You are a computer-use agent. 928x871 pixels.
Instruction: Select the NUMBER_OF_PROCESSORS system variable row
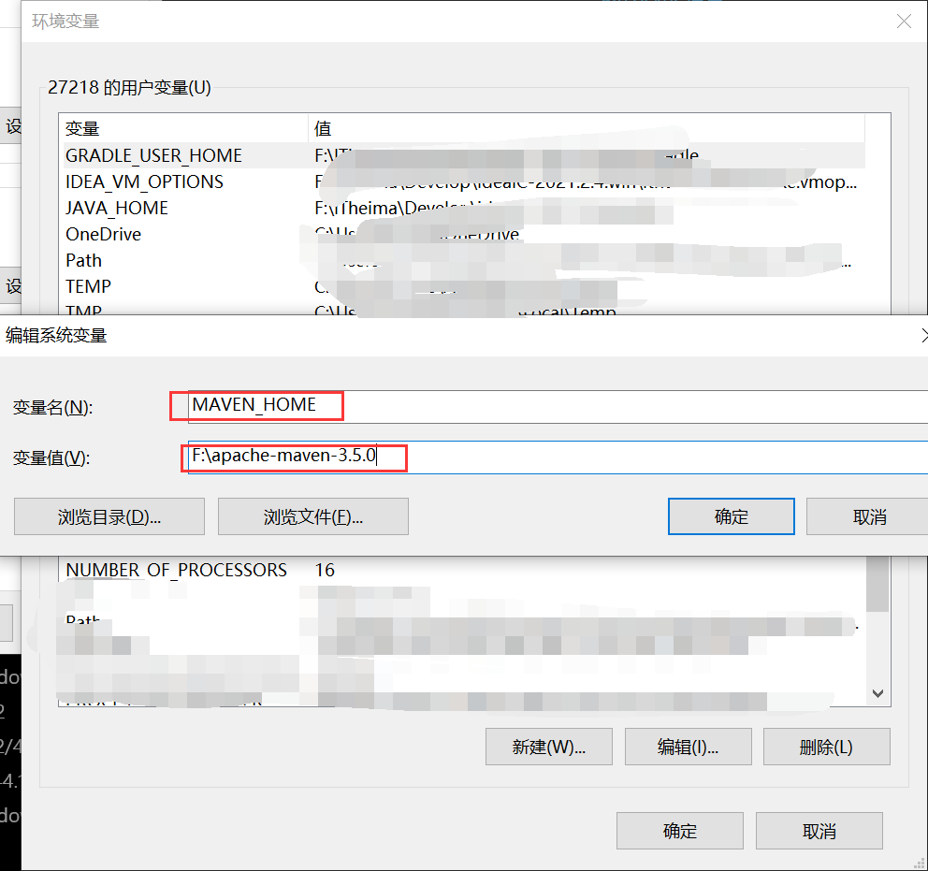[x=464, y=570]
